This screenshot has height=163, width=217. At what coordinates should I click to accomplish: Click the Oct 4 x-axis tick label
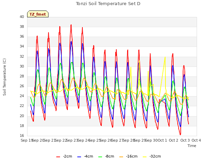coord(196,140)
